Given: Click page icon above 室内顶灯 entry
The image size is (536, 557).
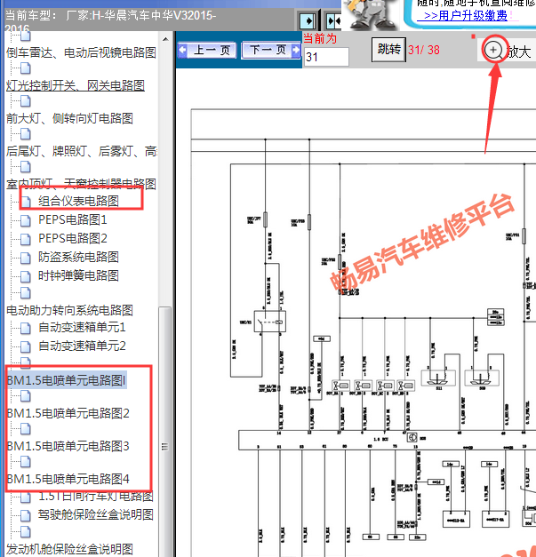Looking at the screenshot, I should [25, 167].
